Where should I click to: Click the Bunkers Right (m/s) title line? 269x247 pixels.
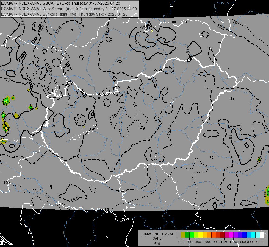[x=64, y=14]
